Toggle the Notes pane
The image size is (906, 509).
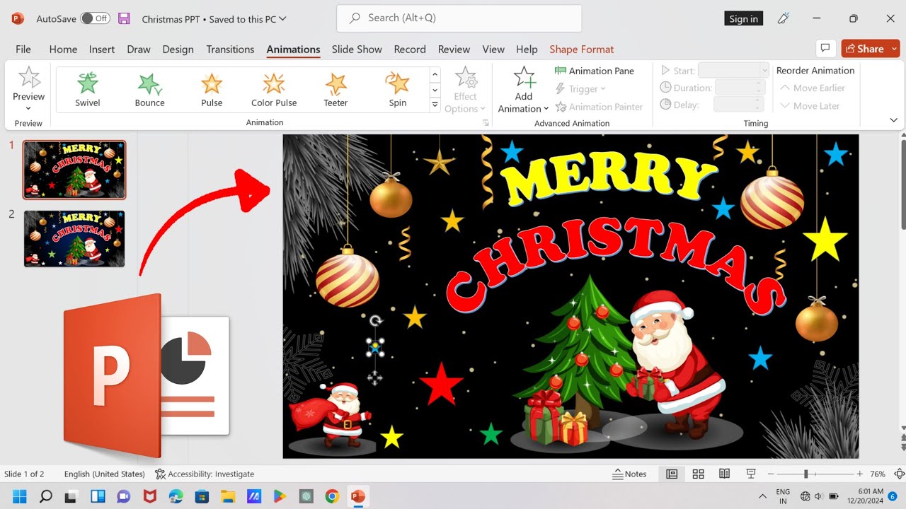[629, 474]
